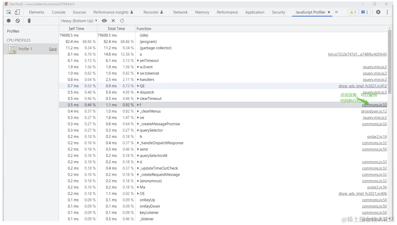Open the Sources tab
The width and height of the screenshot is (397, 225).
click(x=79, y=12)
